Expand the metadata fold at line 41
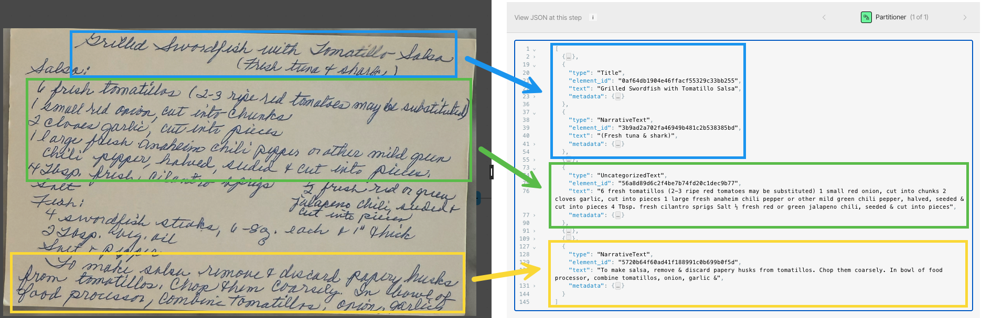The width and height of the screenshot is (981, 318). [535, 144]
